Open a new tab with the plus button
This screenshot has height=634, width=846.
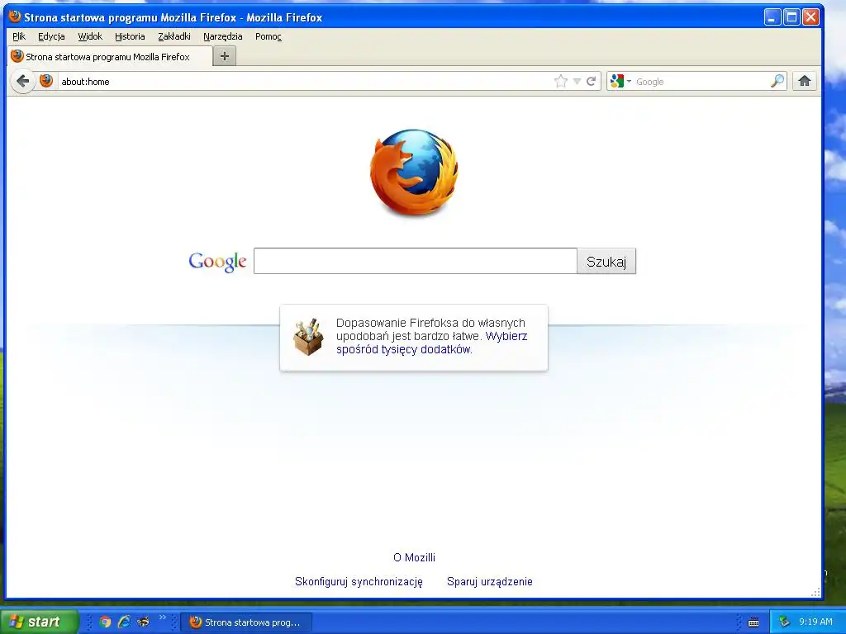(x=225, y=56)
